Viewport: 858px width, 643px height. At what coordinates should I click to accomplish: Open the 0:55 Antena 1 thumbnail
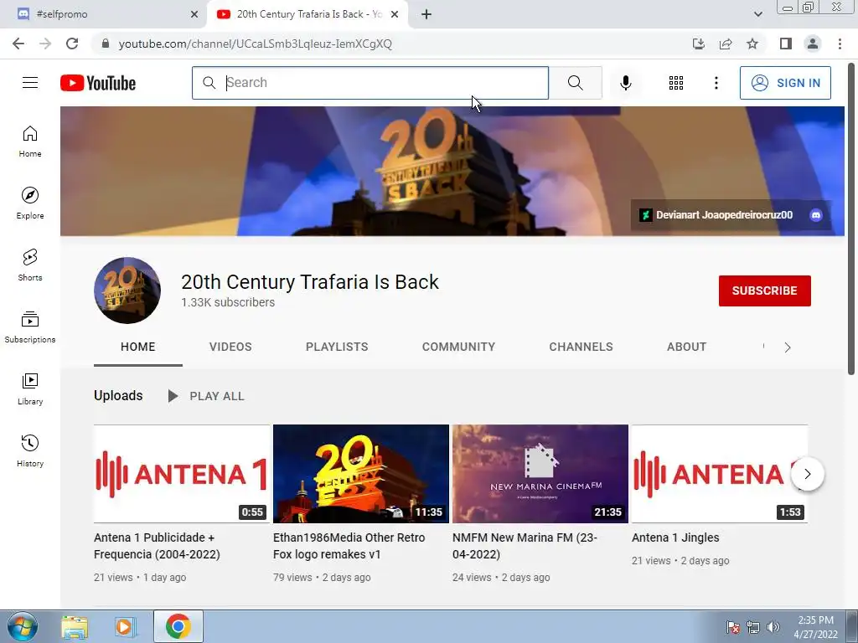pyautogui.click(x=182, y=474)
